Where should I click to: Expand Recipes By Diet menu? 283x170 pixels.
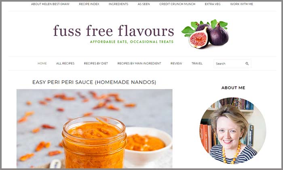click(96, 64)
